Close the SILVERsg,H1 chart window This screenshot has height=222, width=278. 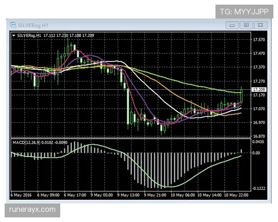tap(260, 25)
